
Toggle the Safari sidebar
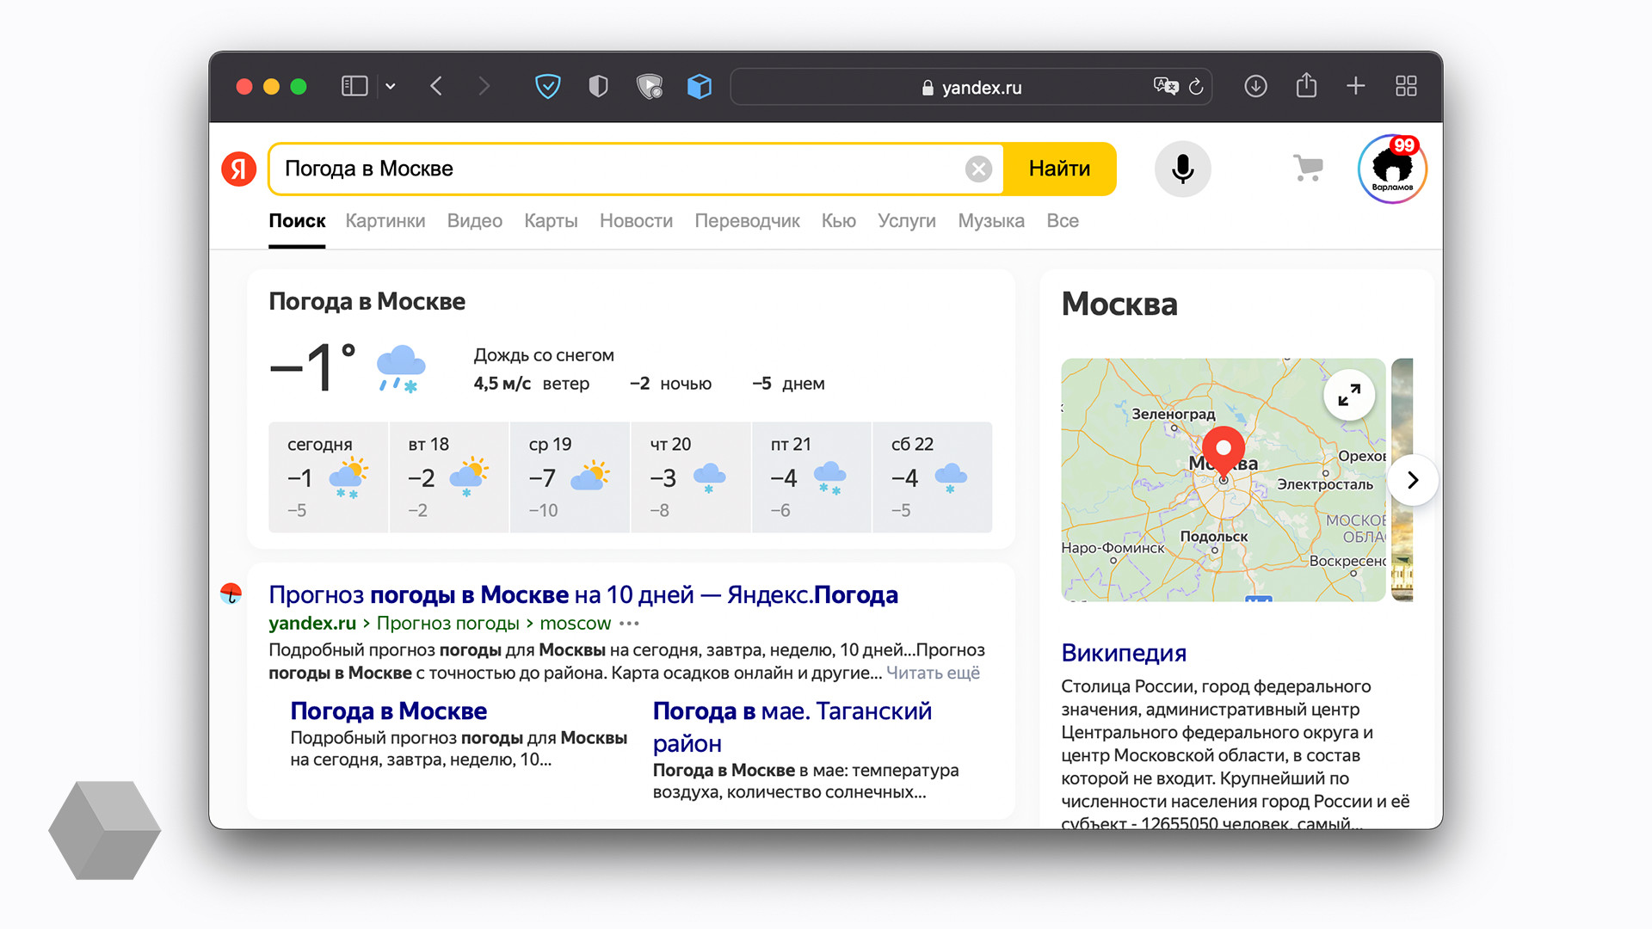click(354, 86)
